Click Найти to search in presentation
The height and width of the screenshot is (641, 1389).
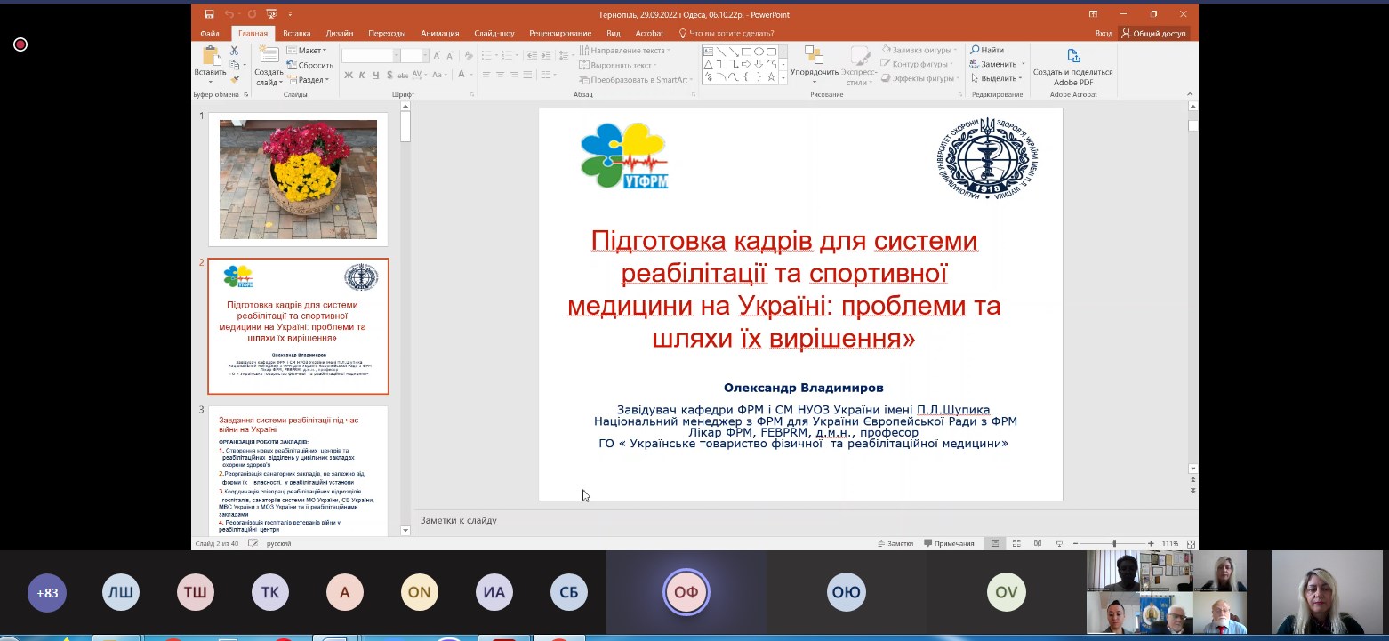987,51
